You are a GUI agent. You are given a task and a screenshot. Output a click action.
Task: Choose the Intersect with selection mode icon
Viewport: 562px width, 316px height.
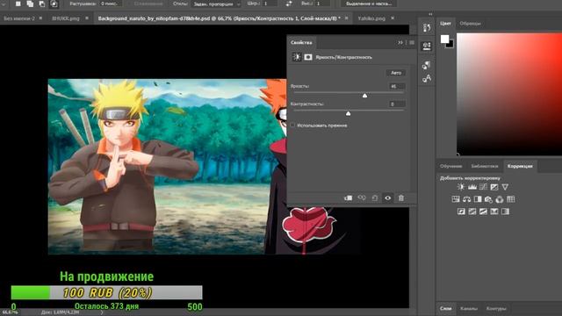click(54, 4)
